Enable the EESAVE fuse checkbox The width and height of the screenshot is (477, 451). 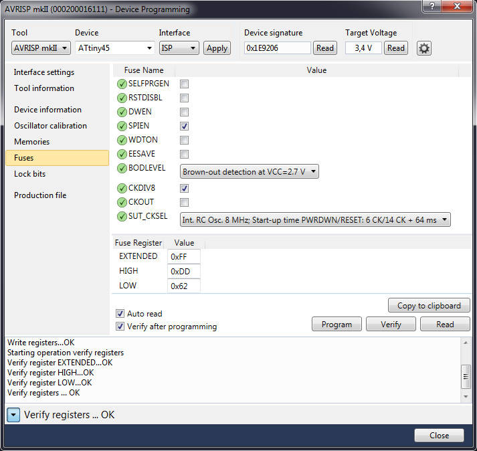pyautogui.click(x=184, y=154)
